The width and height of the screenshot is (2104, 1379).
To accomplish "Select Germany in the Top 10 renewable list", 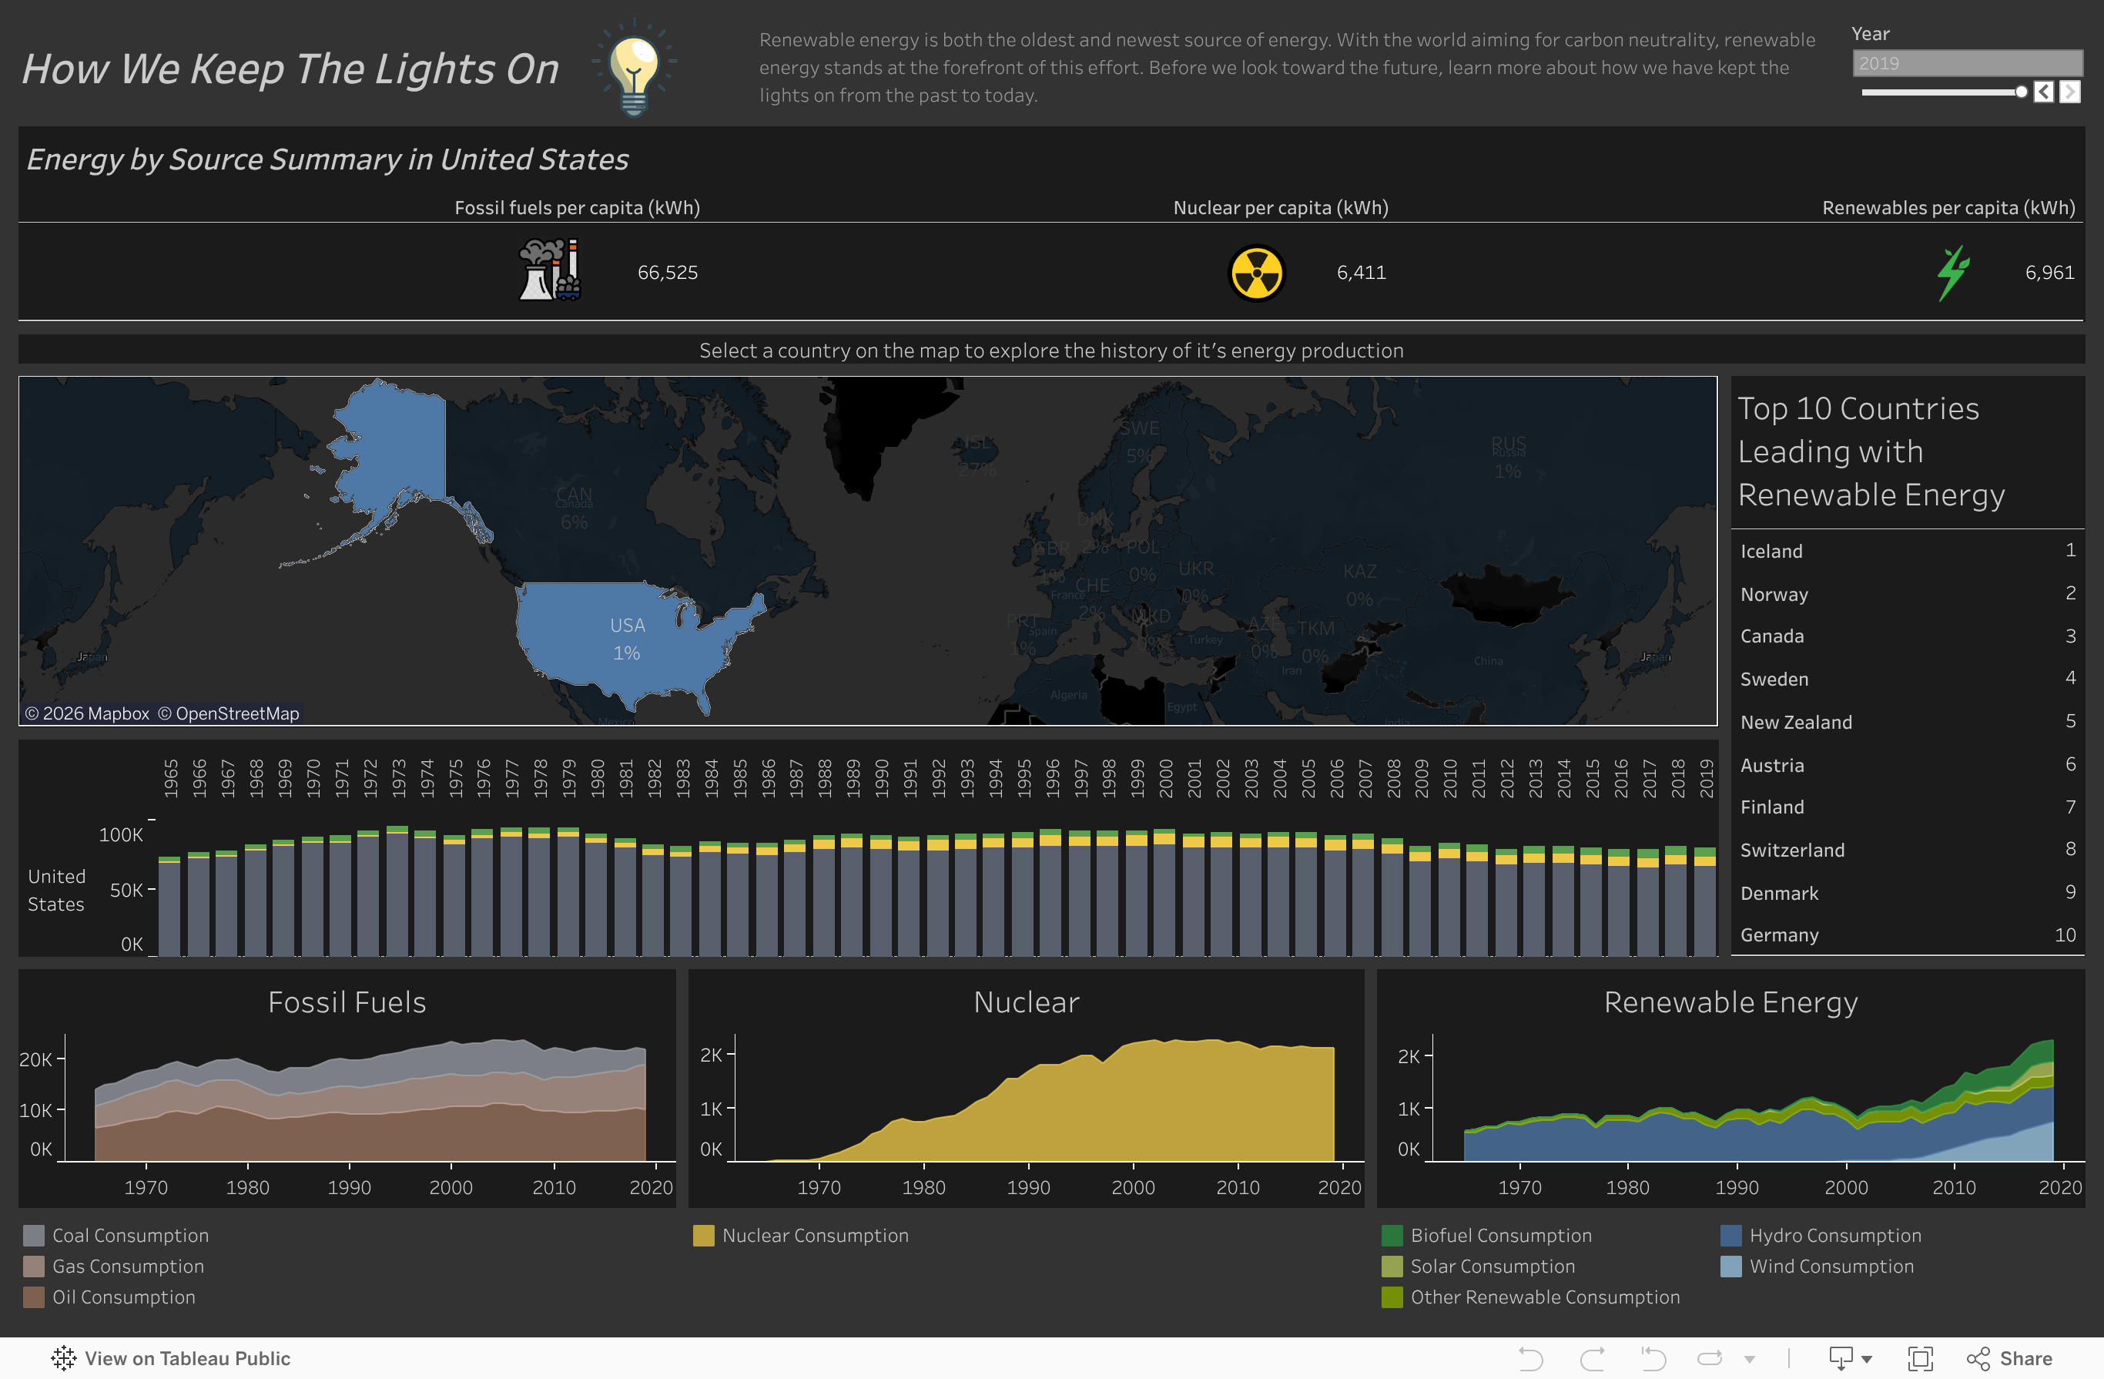I will pyautogui.click(x=1779, y=934).
